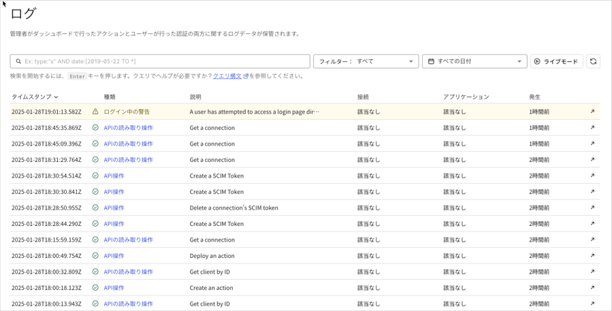Click success check icon on Deploy an action row
Viewport: 612px width, 311px height.
(95, 256)
